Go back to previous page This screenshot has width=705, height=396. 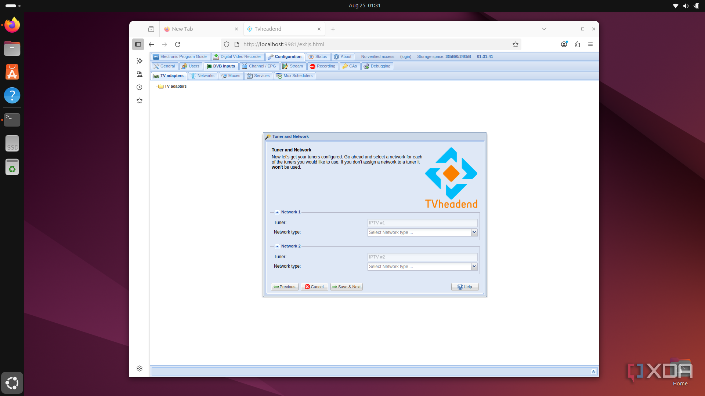[x=151, y=44]
